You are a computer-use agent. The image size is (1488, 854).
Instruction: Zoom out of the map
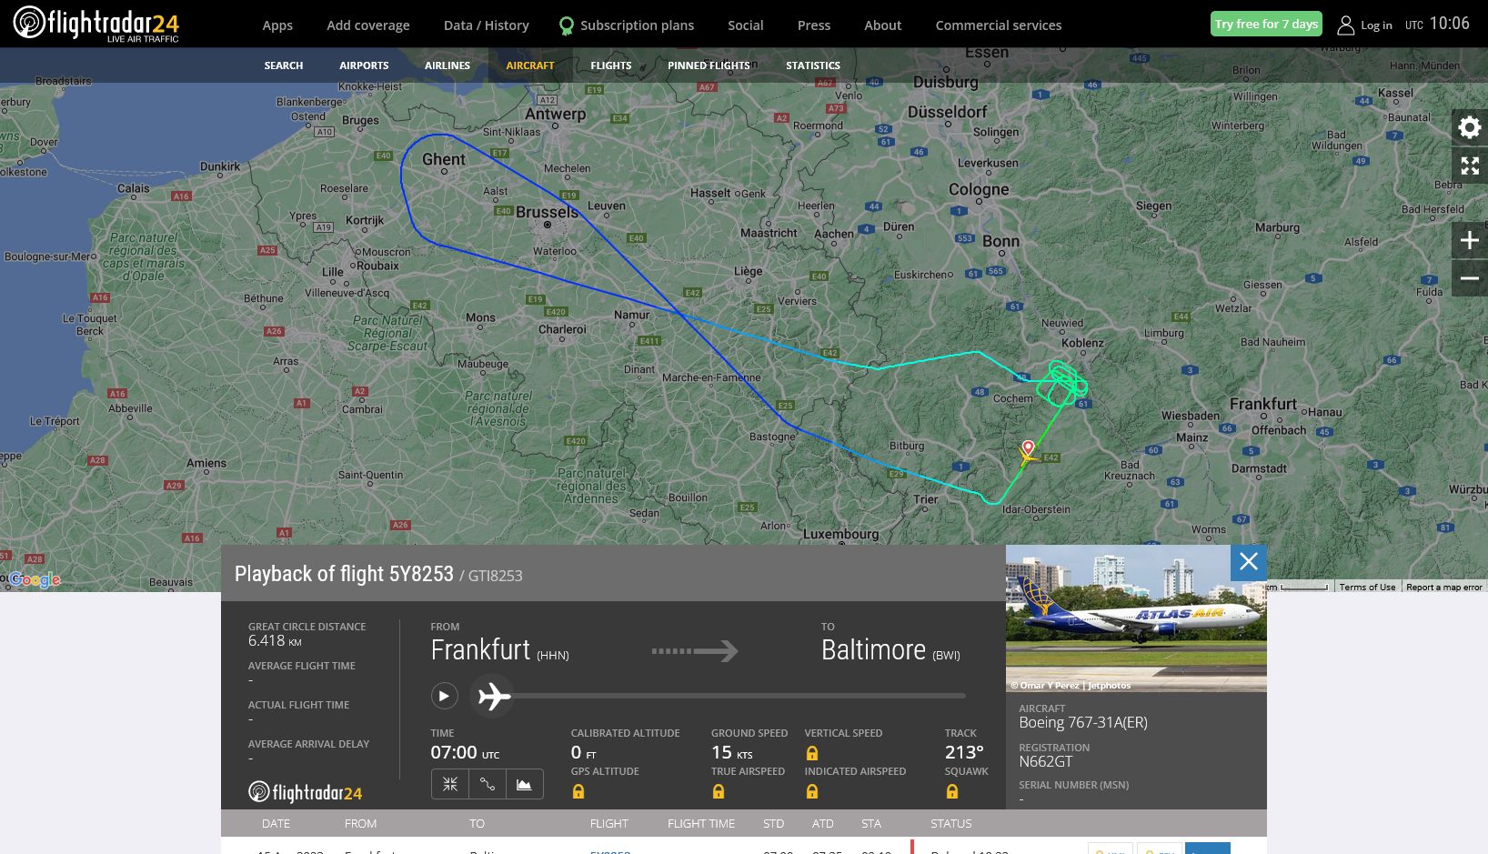pyautogui.click(x=1469, y=278)
